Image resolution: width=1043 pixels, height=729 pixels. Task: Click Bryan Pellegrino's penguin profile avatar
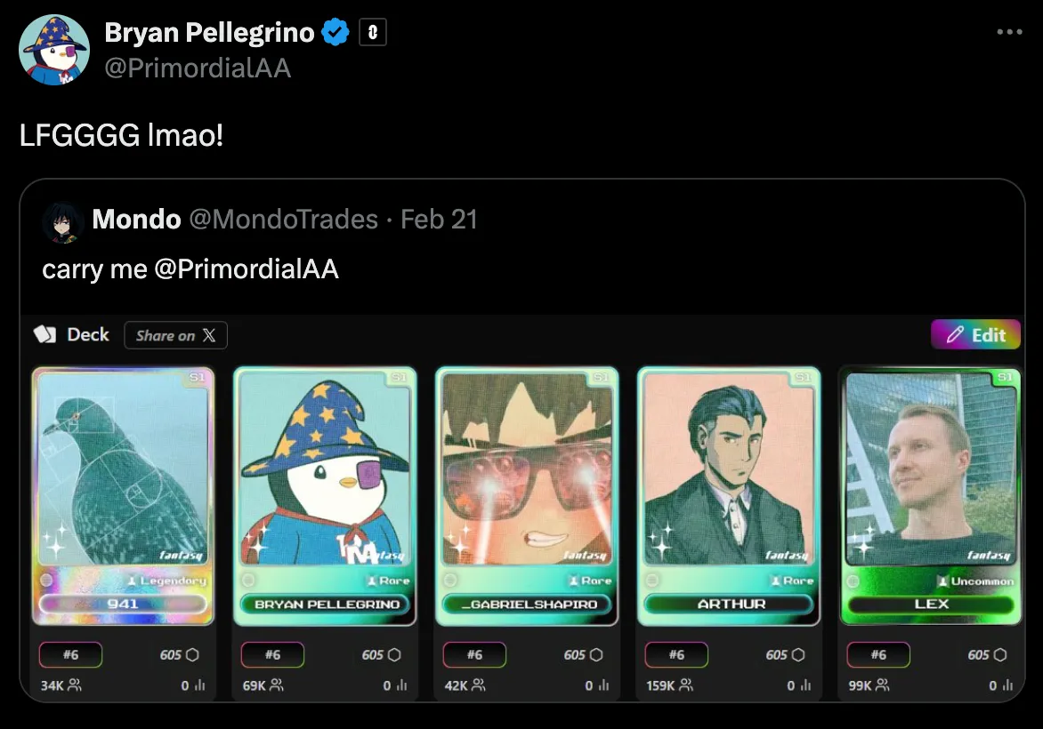tap(54, 50)
